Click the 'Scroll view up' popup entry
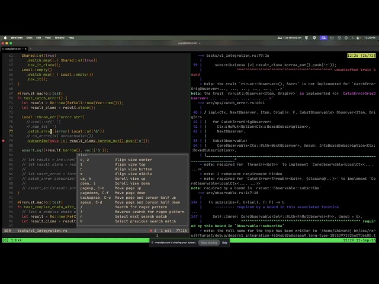The height and width of the screenshot is (284, 379). coord(130,179)
